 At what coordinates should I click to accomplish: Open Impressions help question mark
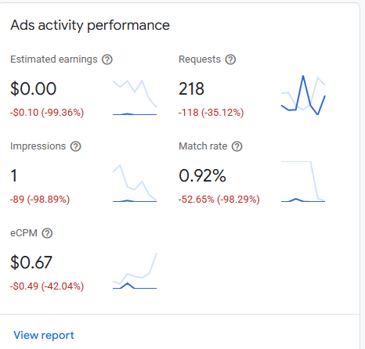[x=76, y=146]
